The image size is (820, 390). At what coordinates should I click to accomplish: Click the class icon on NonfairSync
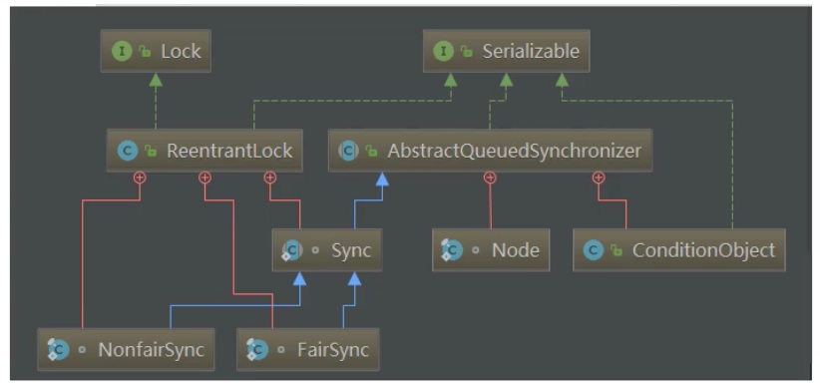[58, 350]
